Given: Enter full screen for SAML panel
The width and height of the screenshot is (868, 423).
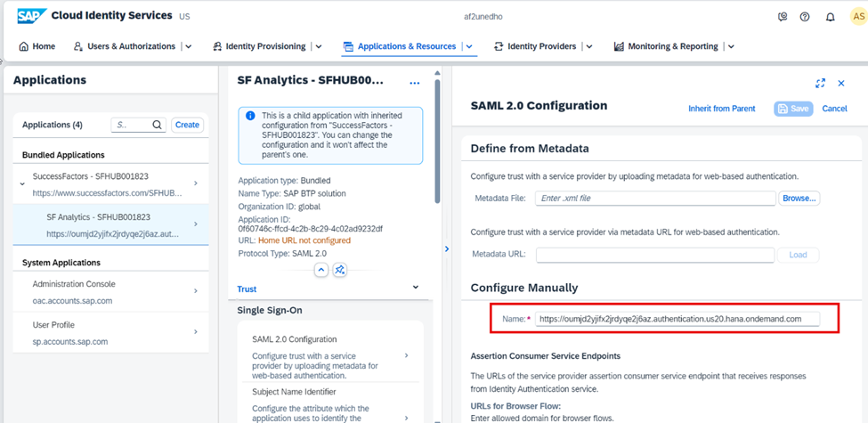Looking at the screenshot, I should click(x=821, y=83).
